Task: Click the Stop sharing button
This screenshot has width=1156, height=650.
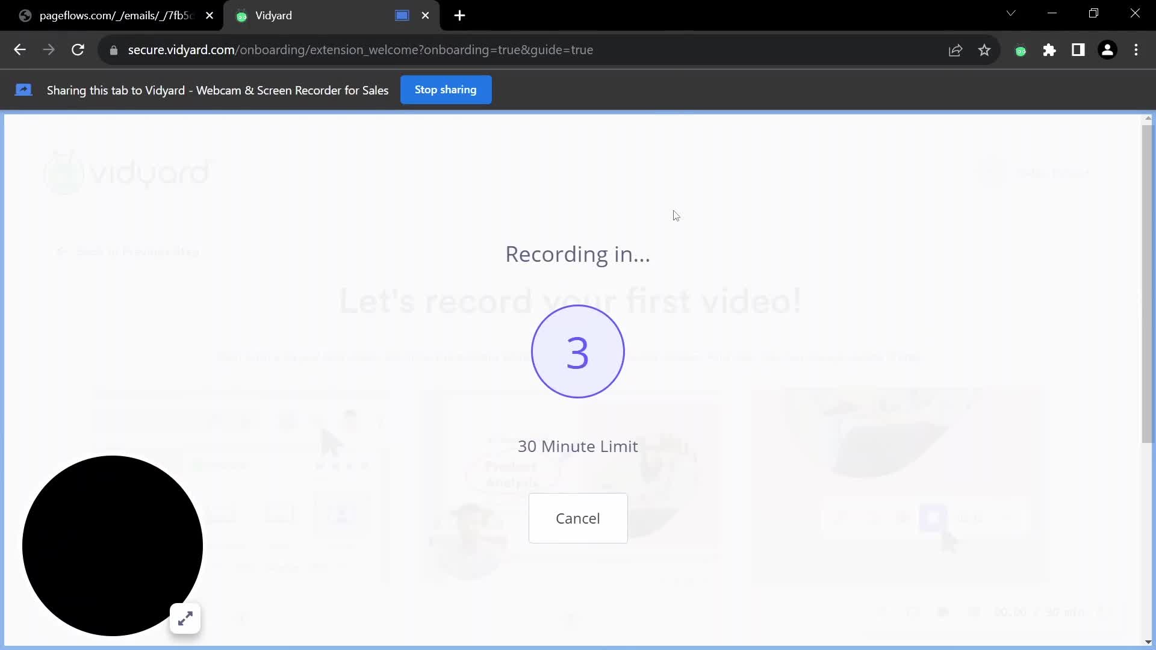Action: tap(446, 90)
